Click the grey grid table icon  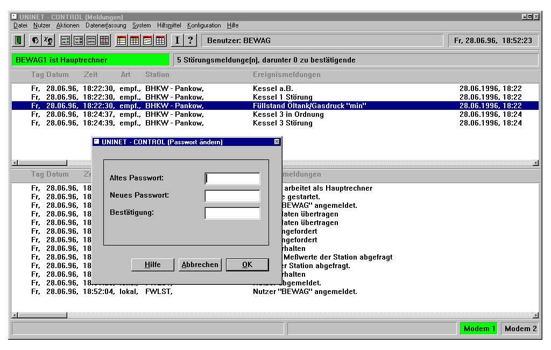tap(104, 40)
